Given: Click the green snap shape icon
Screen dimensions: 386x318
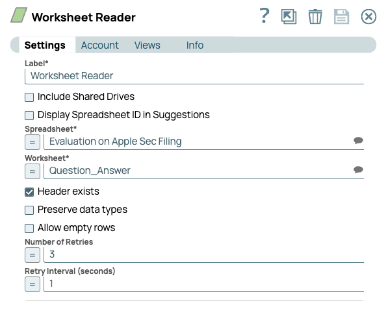Looking at the screenshot, I should pos(19,15).
